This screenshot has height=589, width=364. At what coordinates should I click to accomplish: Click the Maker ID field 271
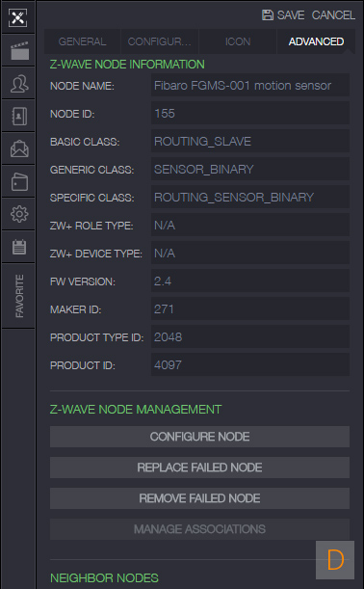250,309
